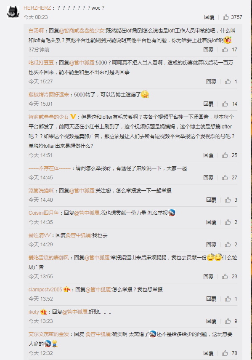
Task: Click the member badge next to clampcctv2005
Action: (x=67, y=290)
